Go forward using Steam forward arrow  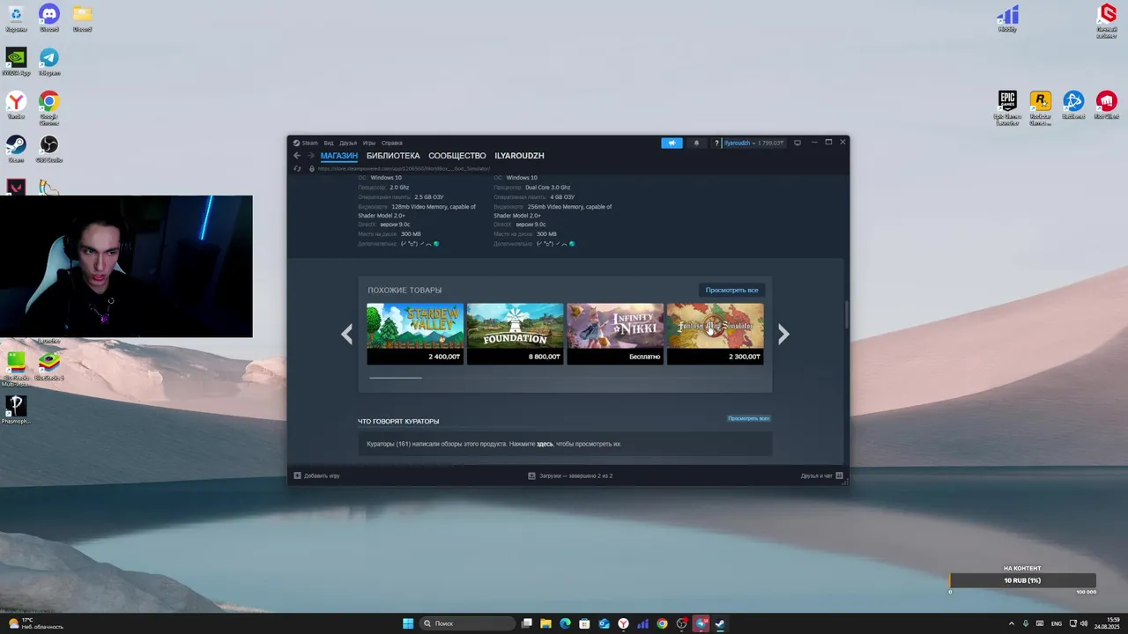tap(310, 156)
